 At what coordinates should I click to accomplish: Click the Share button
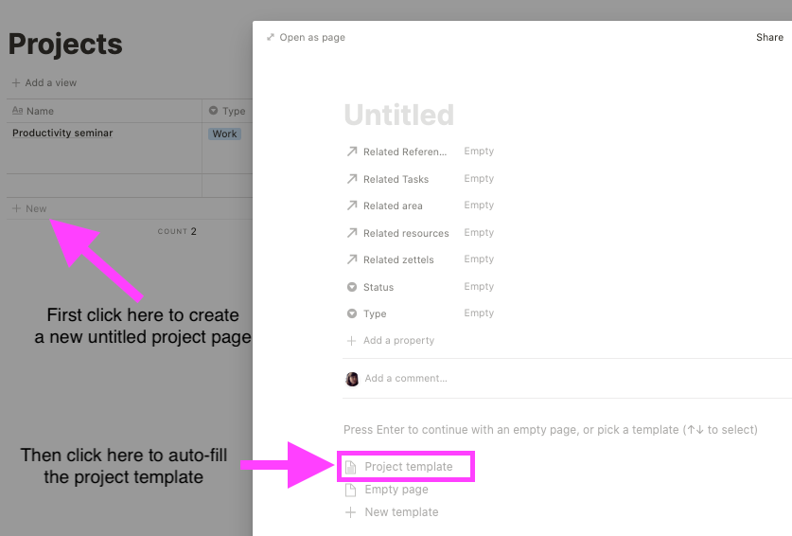coord(769,38)
